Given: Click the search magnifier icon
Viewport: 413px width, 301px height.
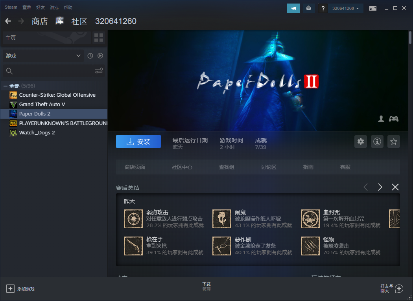Looking at the screenshot, I should pos(9,71).
